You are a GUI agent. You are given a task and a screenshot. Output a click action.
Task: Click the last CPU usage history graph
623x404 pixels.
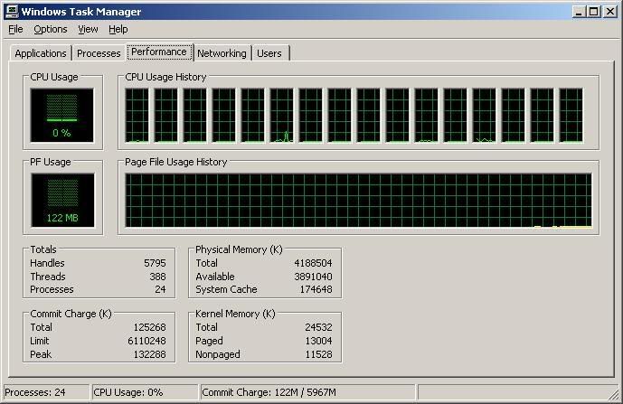pos(571,115)
